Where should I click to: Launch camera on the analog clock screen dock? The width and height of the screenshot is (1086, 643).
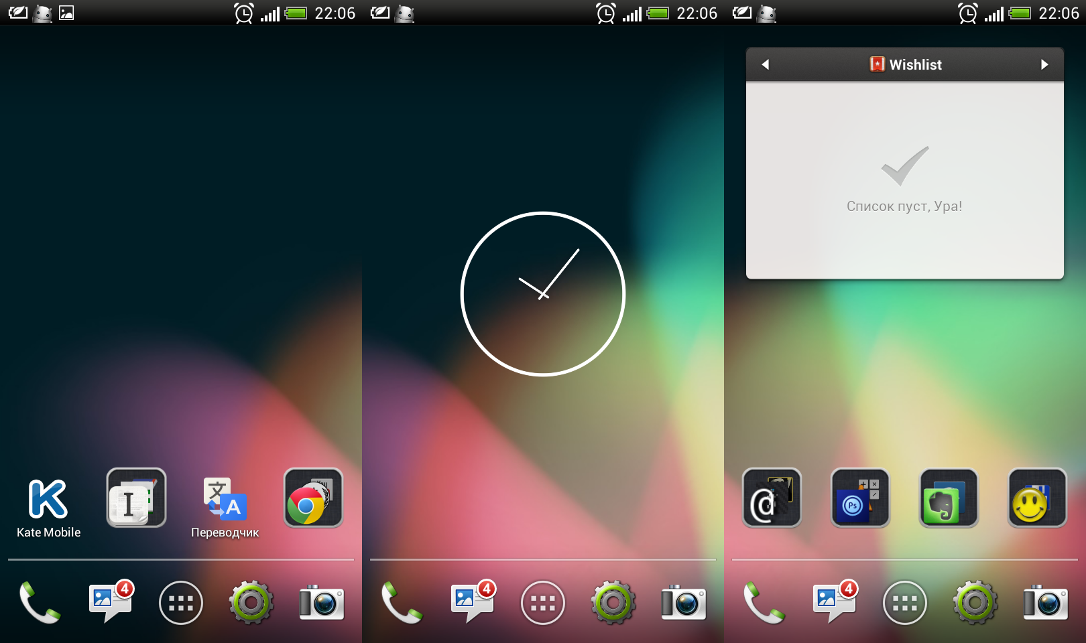[x=684, y=602]
